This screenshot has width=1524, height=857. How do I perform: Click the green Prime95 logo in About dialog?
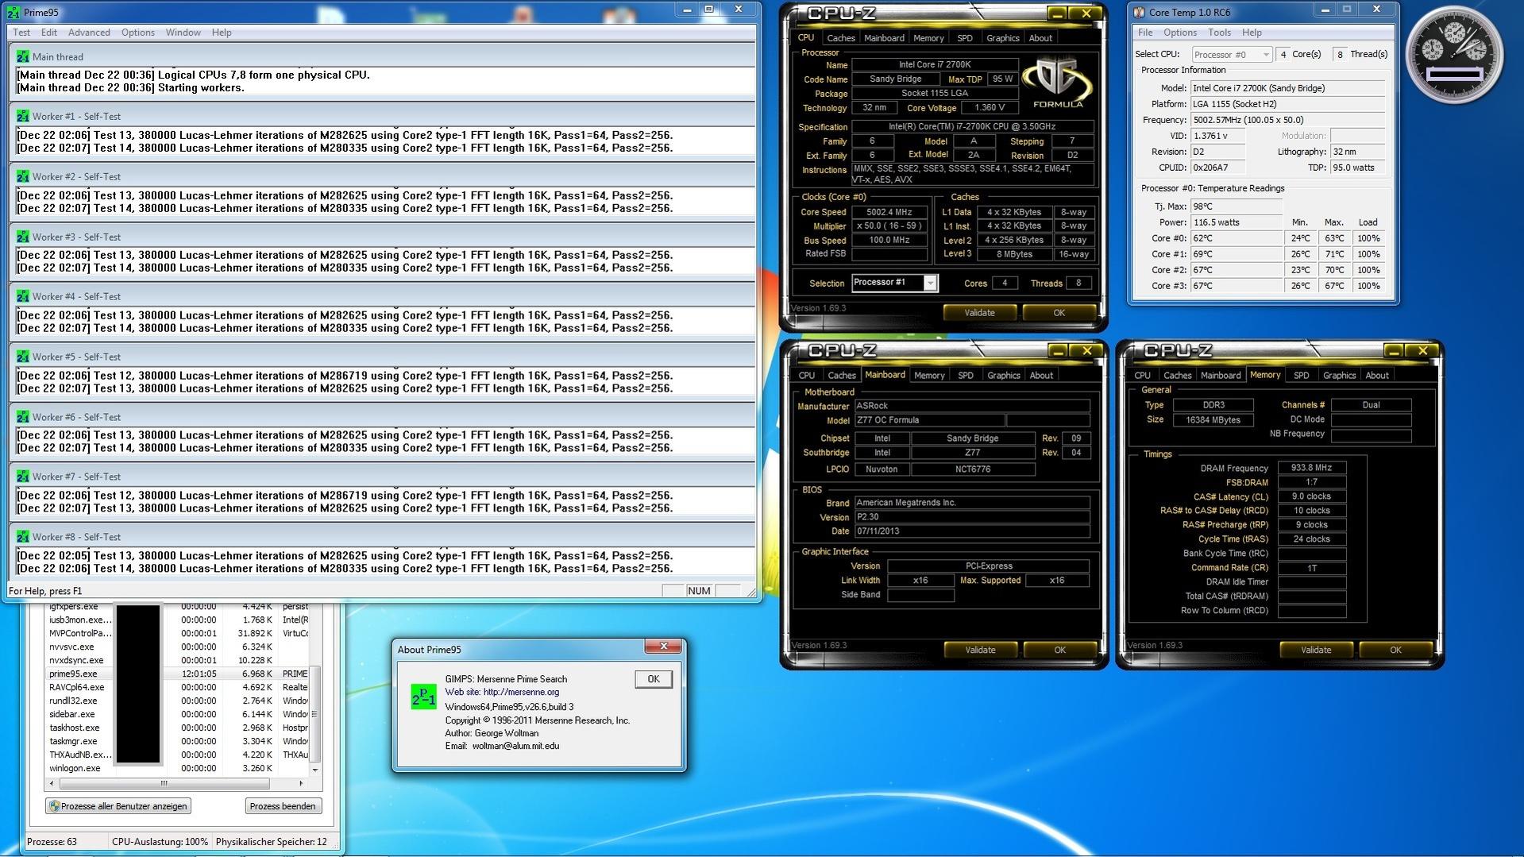(423, 697)
